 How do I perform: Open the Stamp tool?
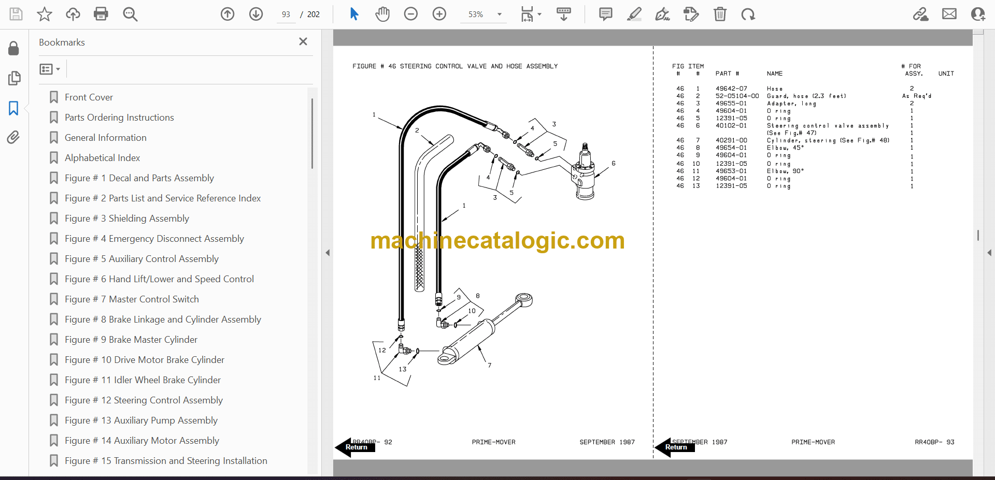[x=691, y=14]
